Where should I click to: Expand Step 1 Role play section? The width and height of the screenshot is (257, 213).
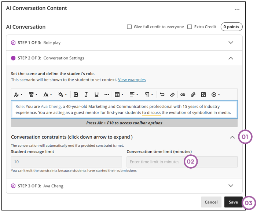click(231, 43)
